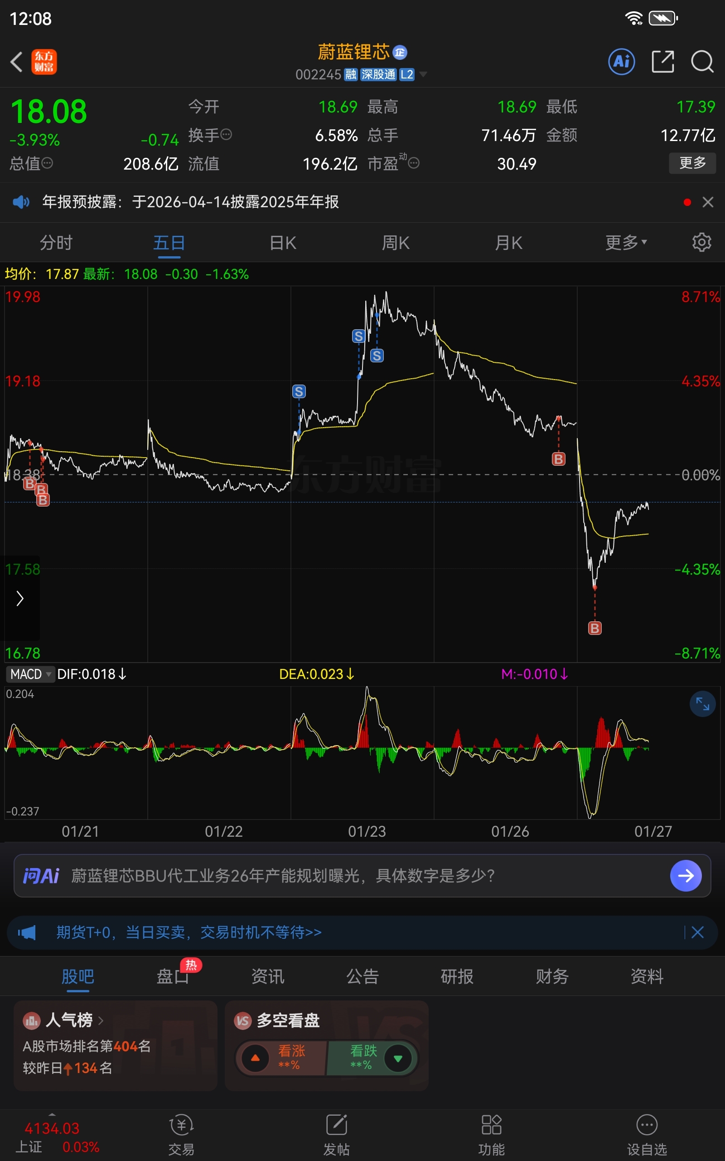Viewport: 725px width, 1161px height.
Task: Open the search magnifier icon
Action: 702,61
